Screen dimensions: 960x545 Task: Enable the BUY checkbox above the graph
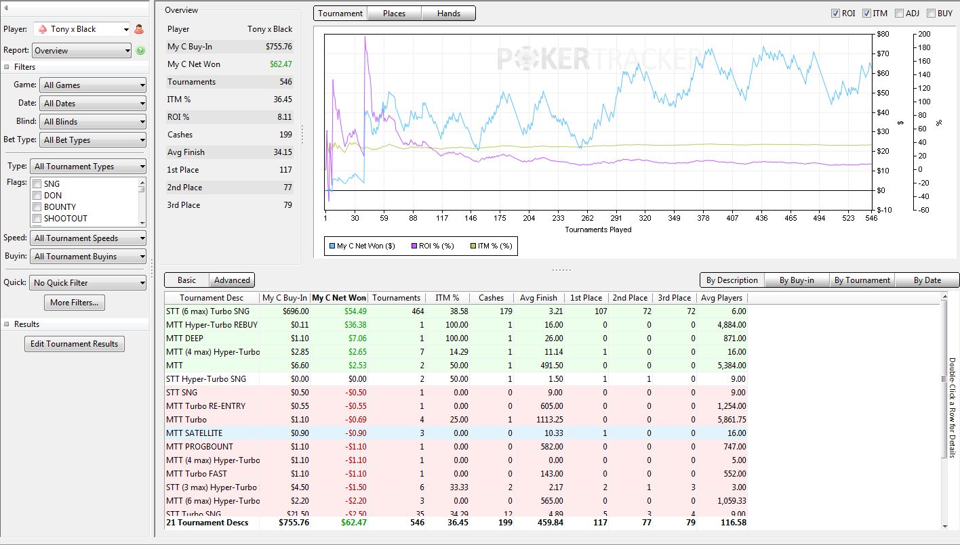[x=931, y=13]
